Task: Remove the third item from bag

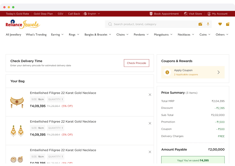Action: [150, 152]
